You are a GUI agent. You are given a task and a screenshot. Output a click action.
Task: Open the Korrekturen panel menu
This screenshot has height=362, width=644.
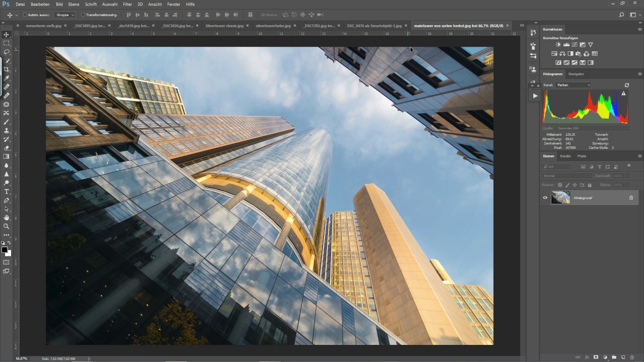[x=640, y=29]
